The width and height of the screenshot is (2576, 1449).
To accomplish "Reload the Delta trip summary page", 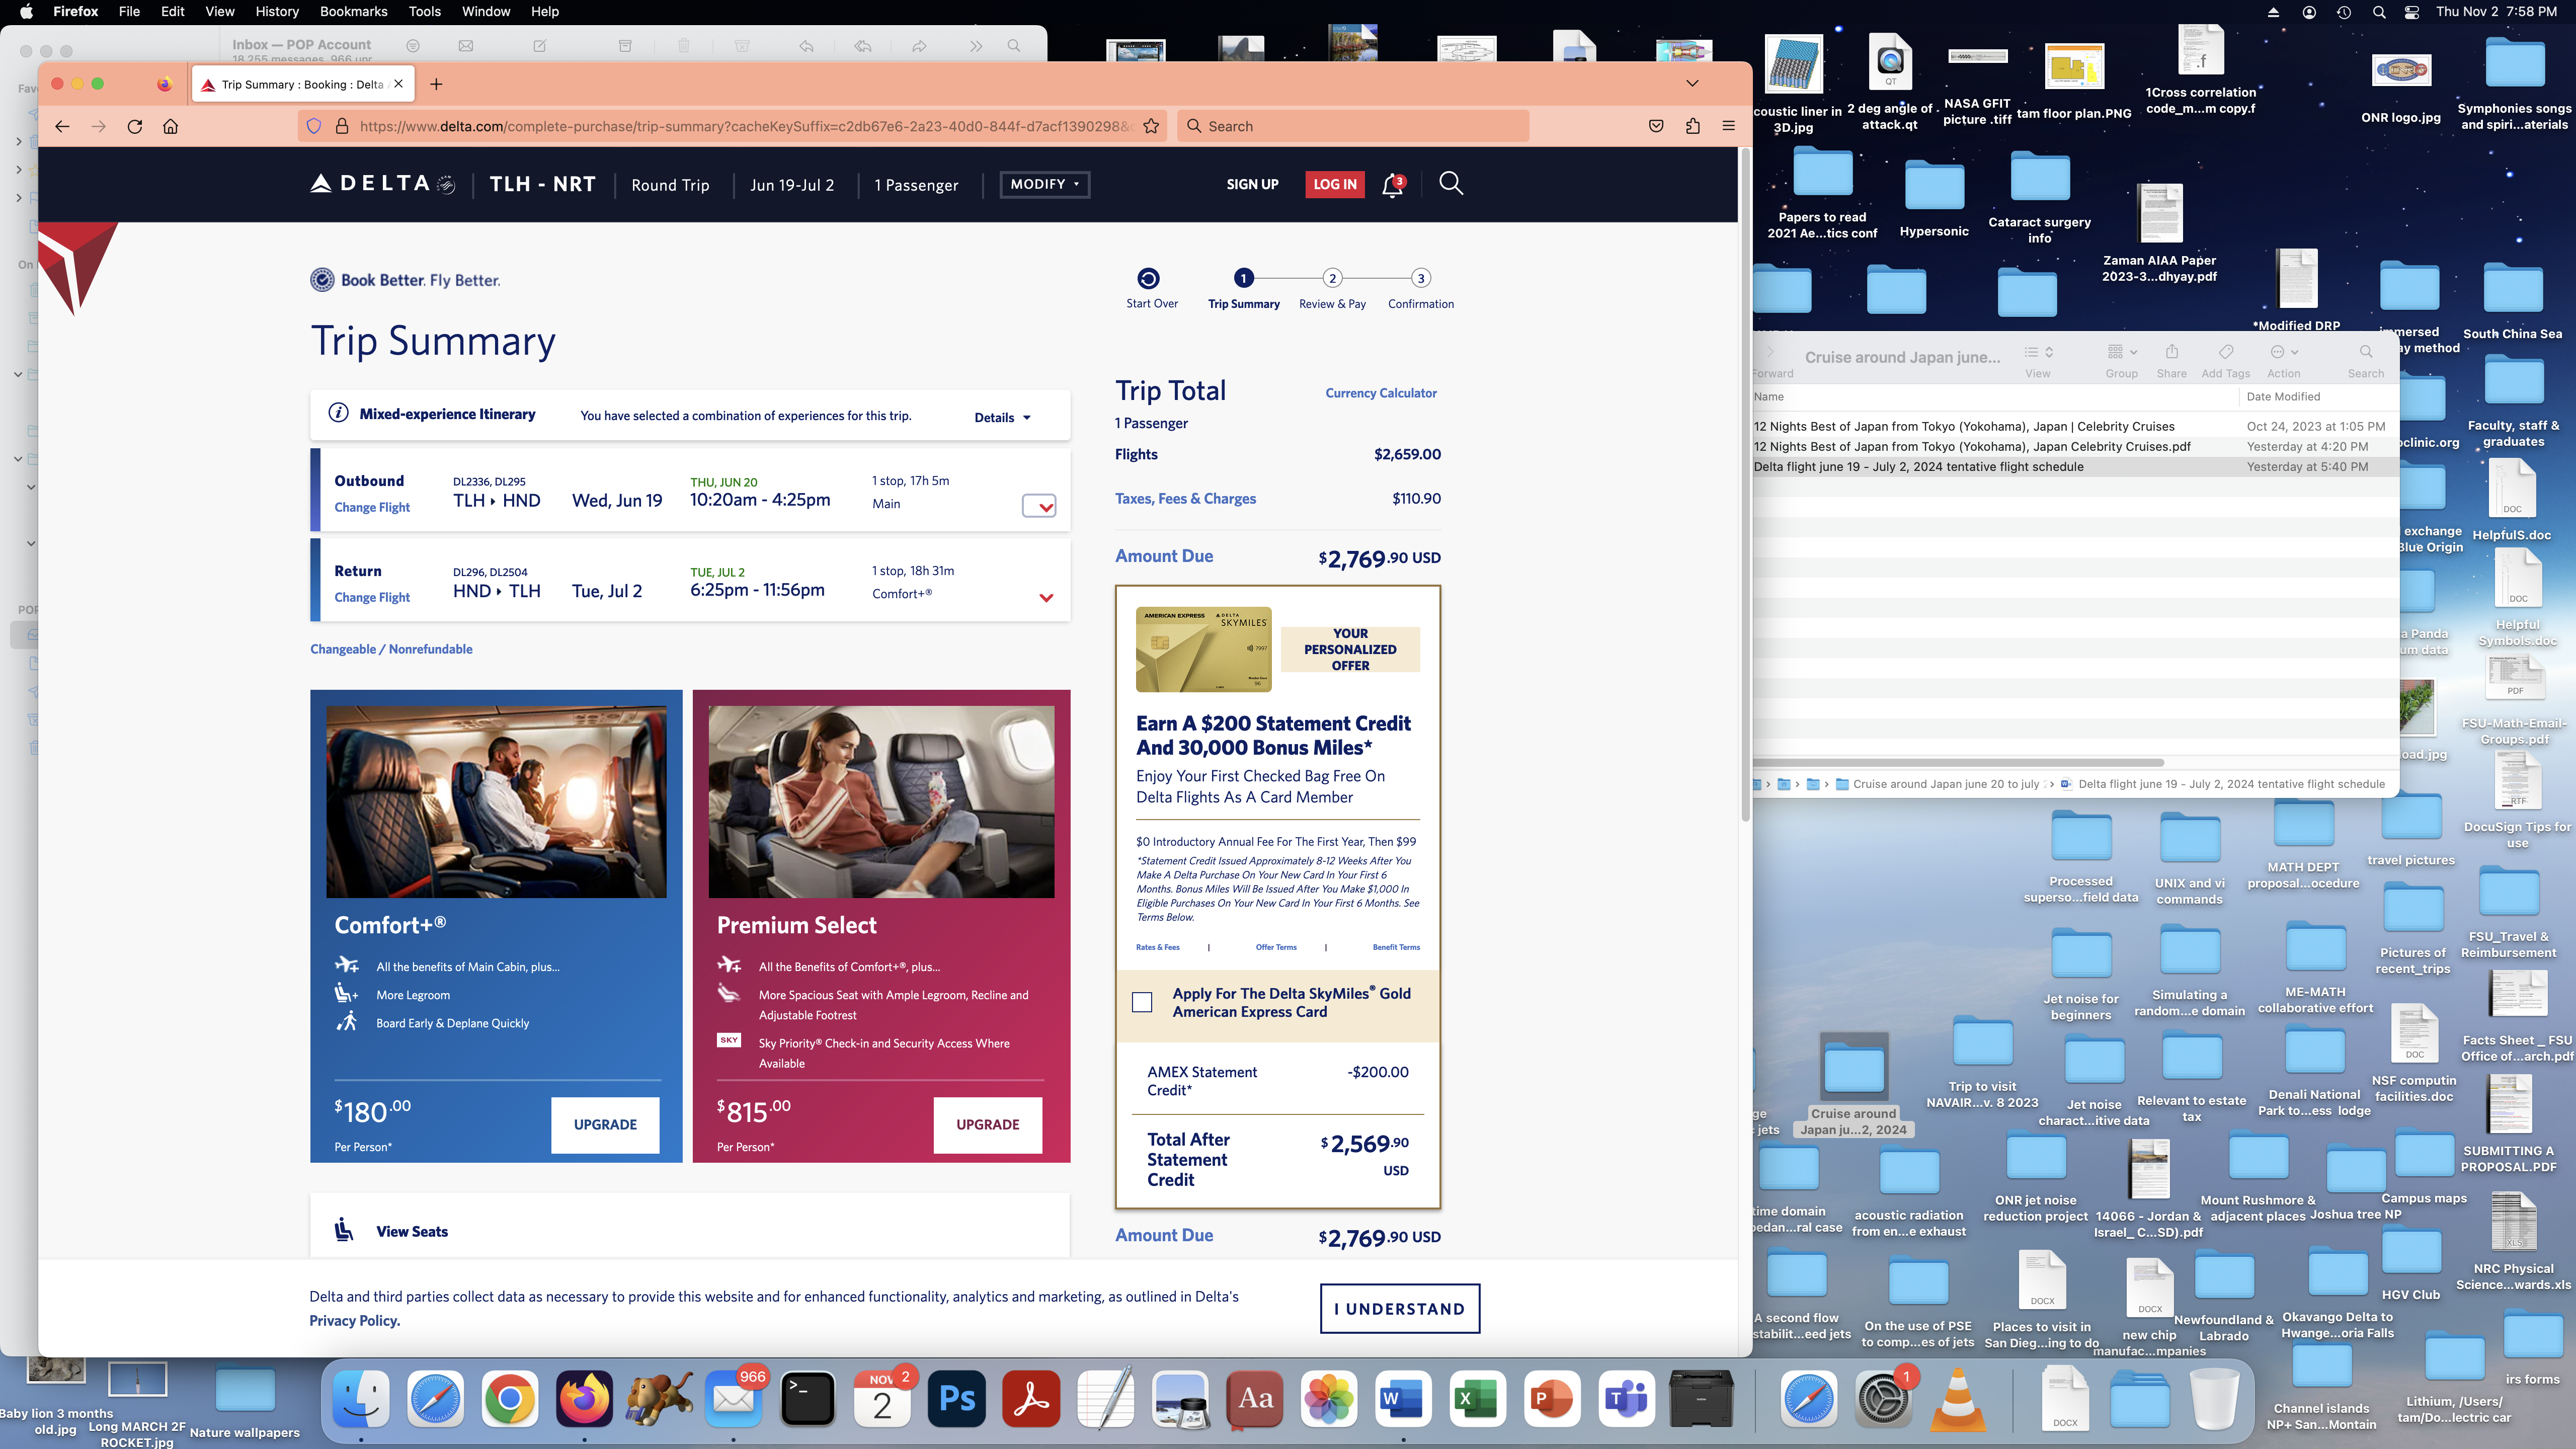I will pyautogui.click(x=135, y=126).
